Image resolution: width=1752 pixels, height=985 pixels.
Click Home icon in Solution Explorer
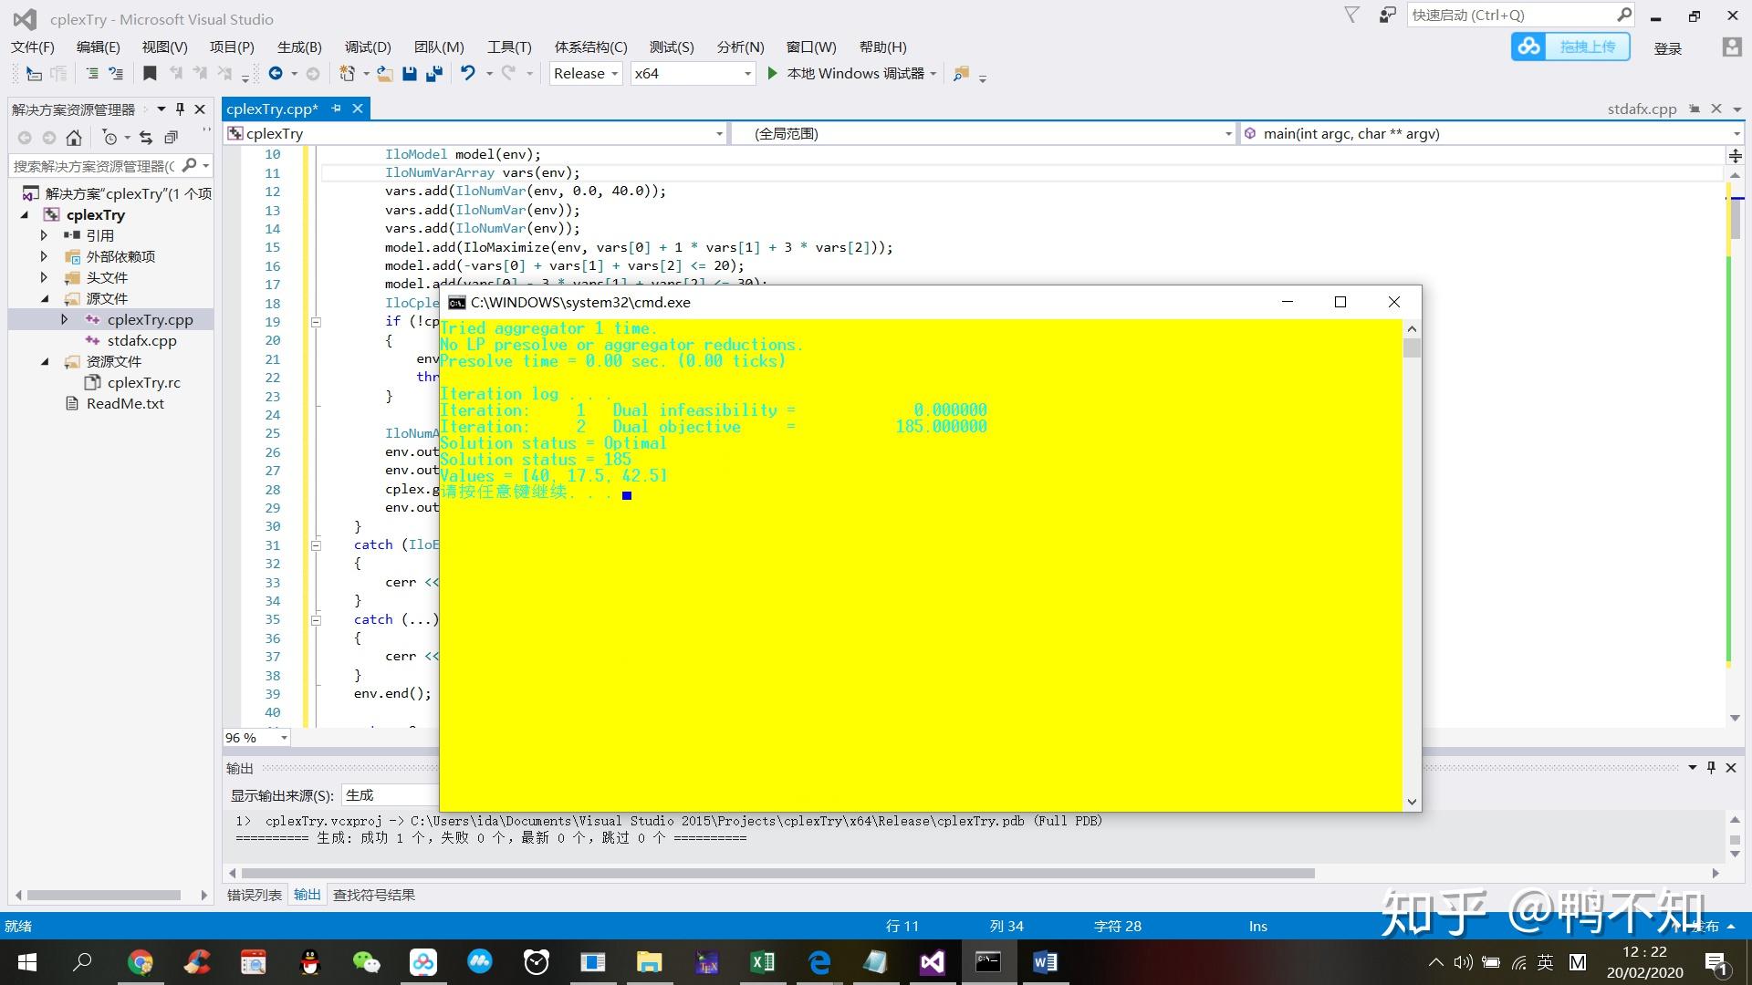point(74,138)
